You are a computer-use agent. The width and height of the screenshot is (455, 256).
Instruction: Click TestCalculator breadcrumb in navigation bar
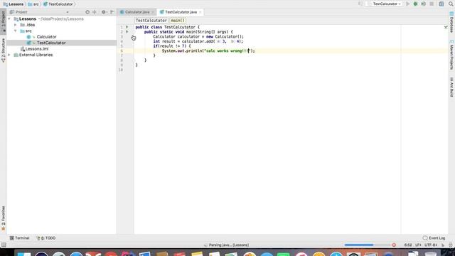(58, 4)
